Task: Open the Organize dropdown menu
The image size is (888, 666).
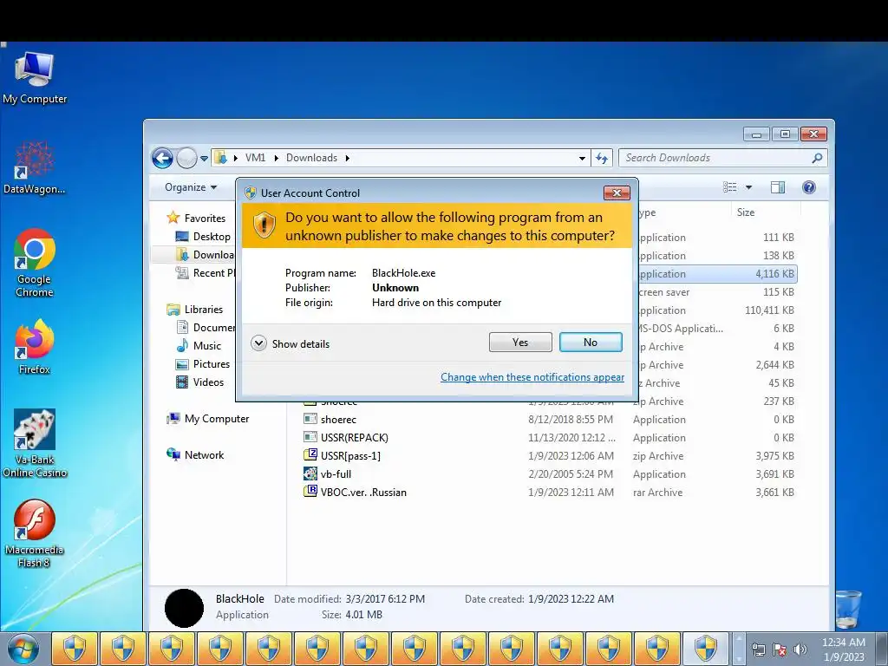Action: tap(190, 187)
